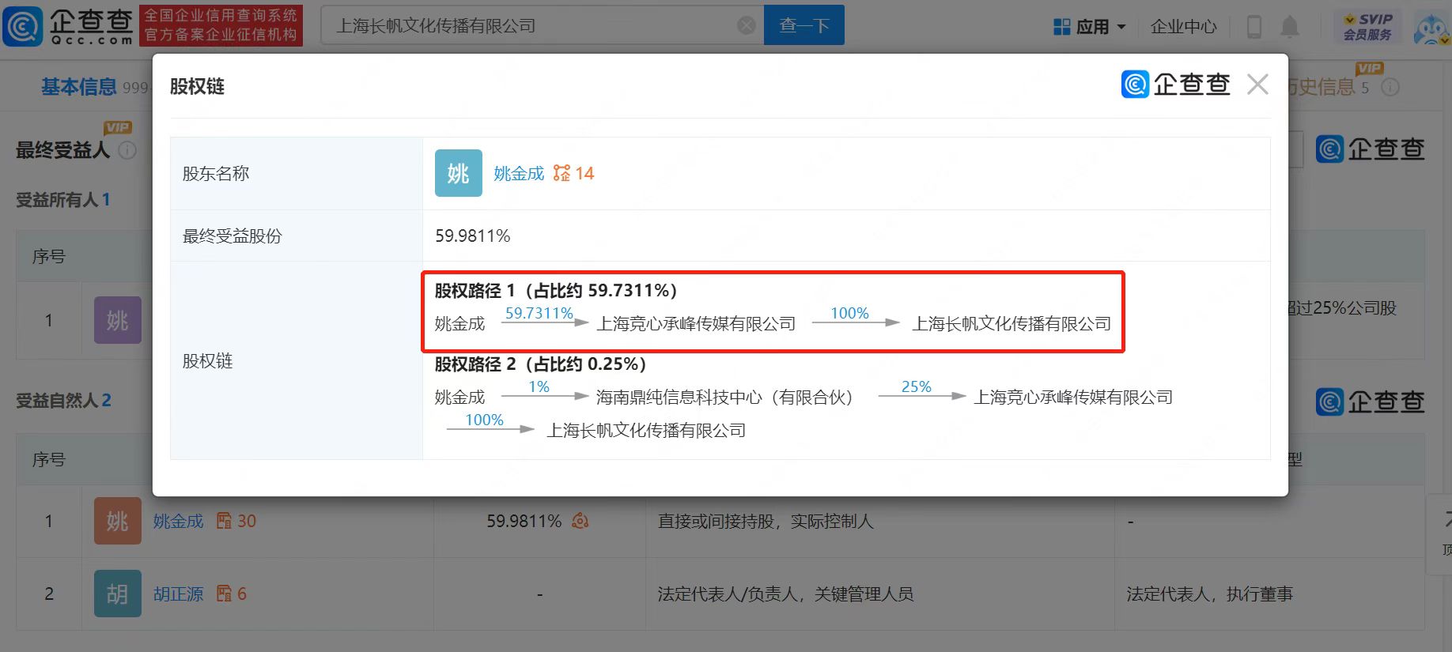Click 上海竞心承峰传媒有限公司 in equity path 2
Screen dimensions: 1452x652
pos(1073,398)
